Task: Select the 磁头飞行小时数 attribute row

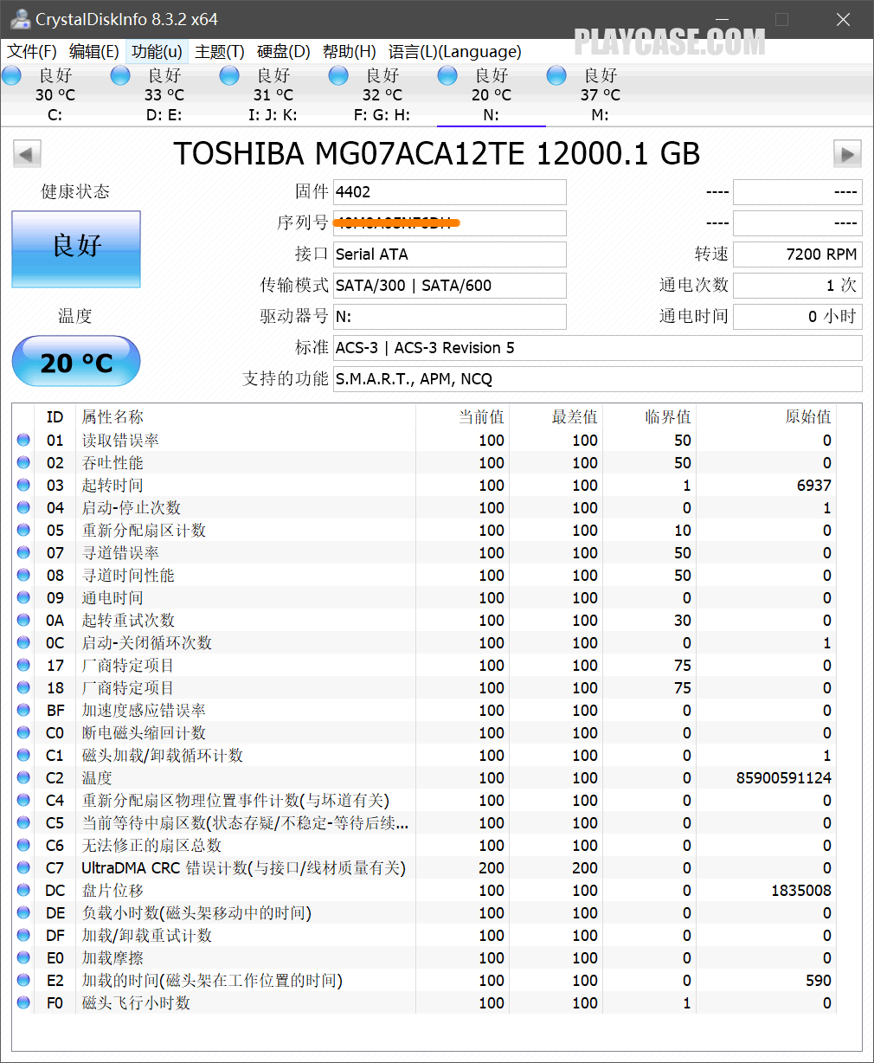Action: [x=425, y=1003]
